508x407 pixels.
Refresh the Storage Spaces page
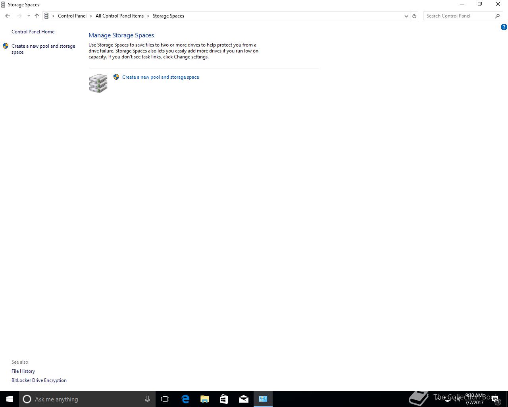414,16
